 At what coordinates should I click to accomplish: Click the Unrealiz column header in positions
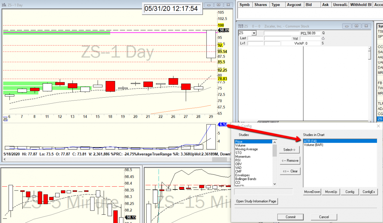[x=339, y=5]
